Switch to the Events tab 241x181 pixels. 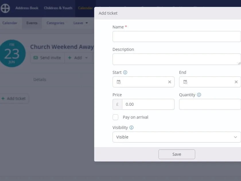32,23
